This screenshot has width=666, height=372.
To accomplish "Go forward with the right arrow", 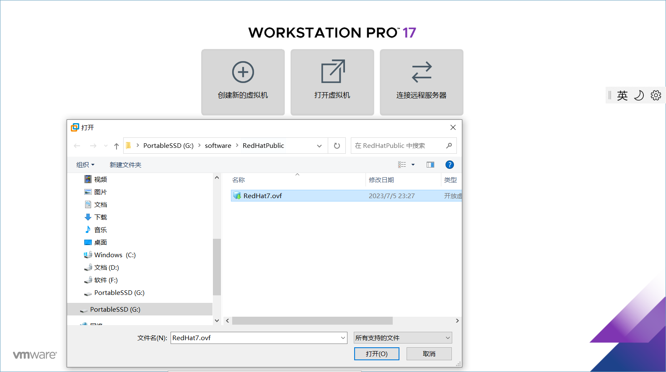I will 93,146.
